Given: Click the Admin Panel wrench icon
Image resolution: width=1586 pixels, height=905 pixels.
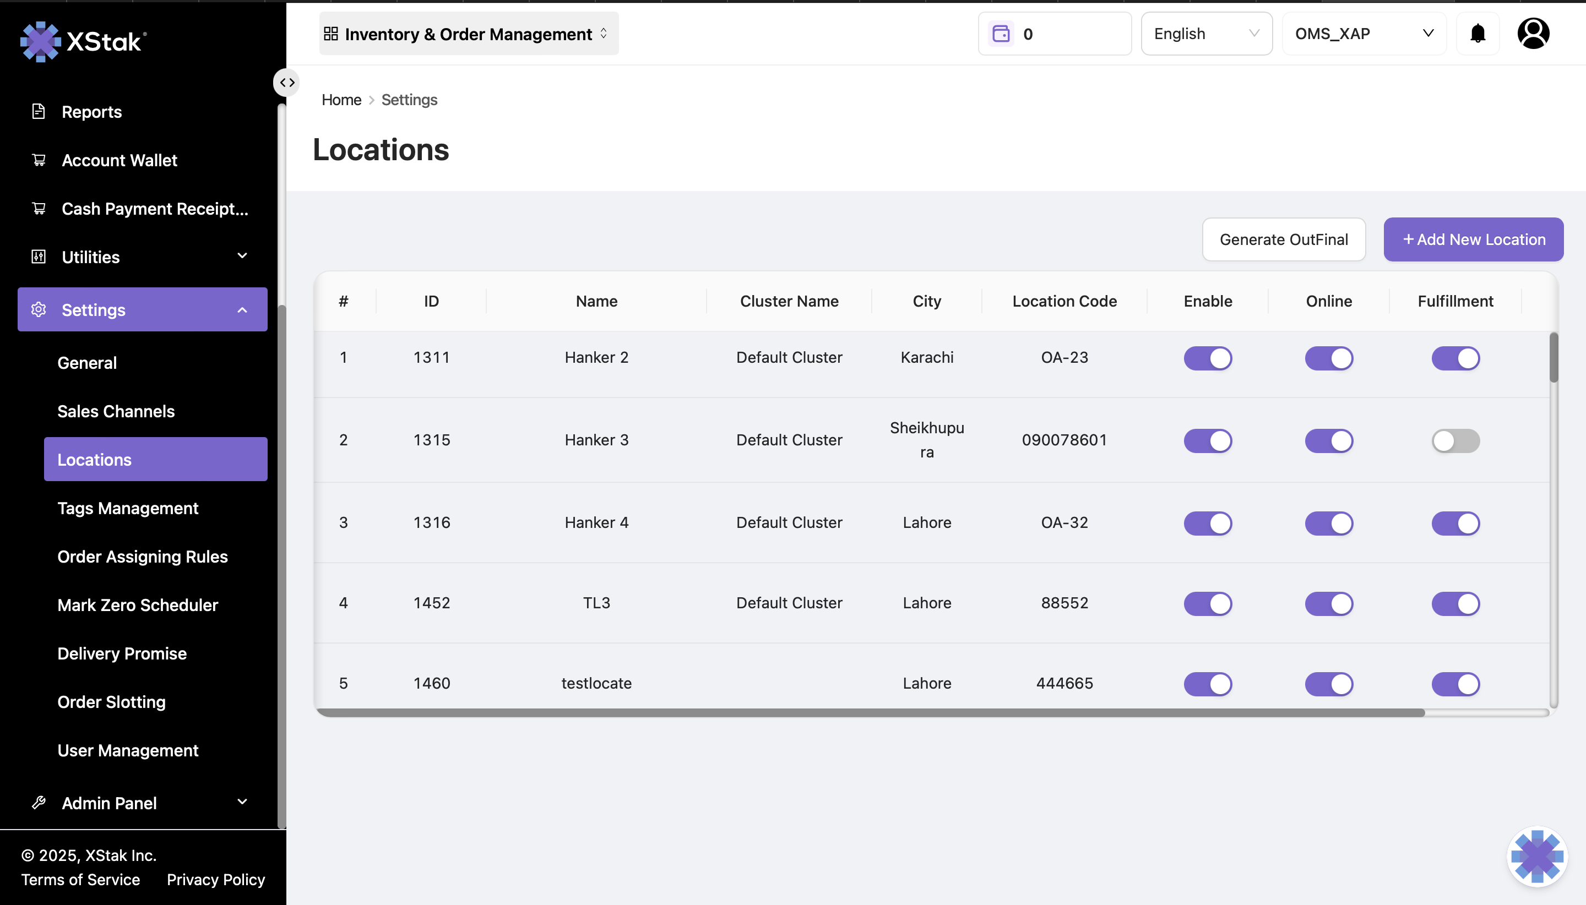Looking at the screenshot, I should (x=39, y=803).
